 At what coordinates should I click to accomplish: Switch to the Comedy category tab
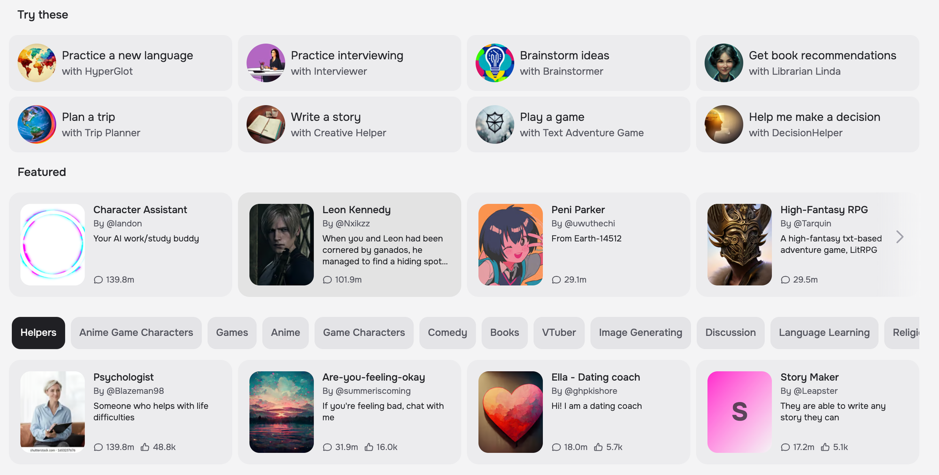[x=447, y=333]
